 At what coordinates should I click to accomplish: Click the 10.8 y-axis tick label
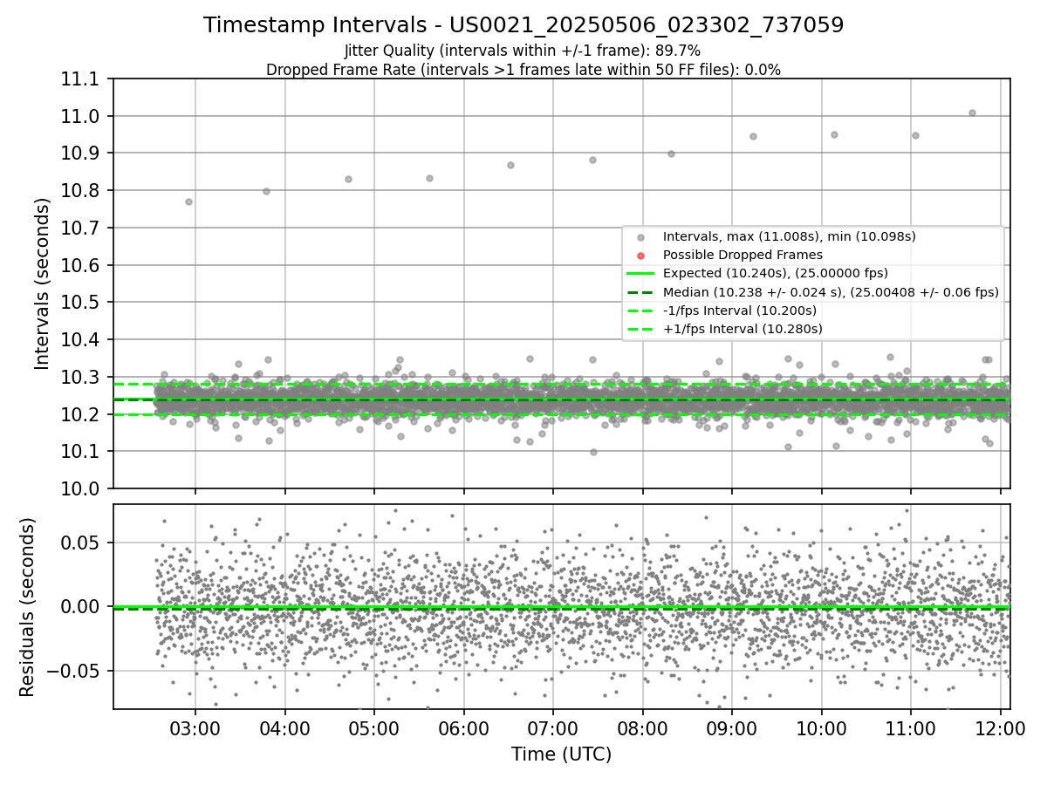pyautogui.click(x=82, y=191)
